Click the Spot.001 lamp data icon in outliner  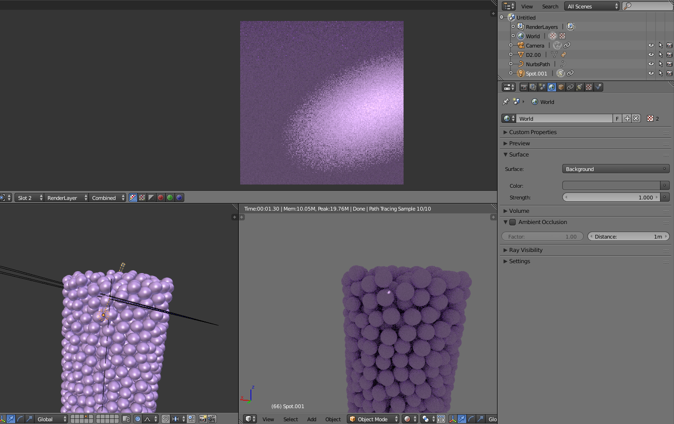tap(560, 73)
